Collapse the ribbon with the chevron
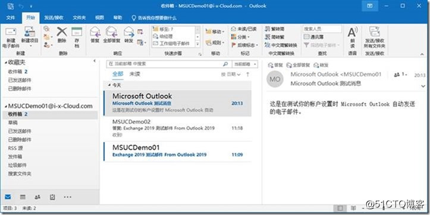Screen dimensions: 430x215 click(423, 54)
